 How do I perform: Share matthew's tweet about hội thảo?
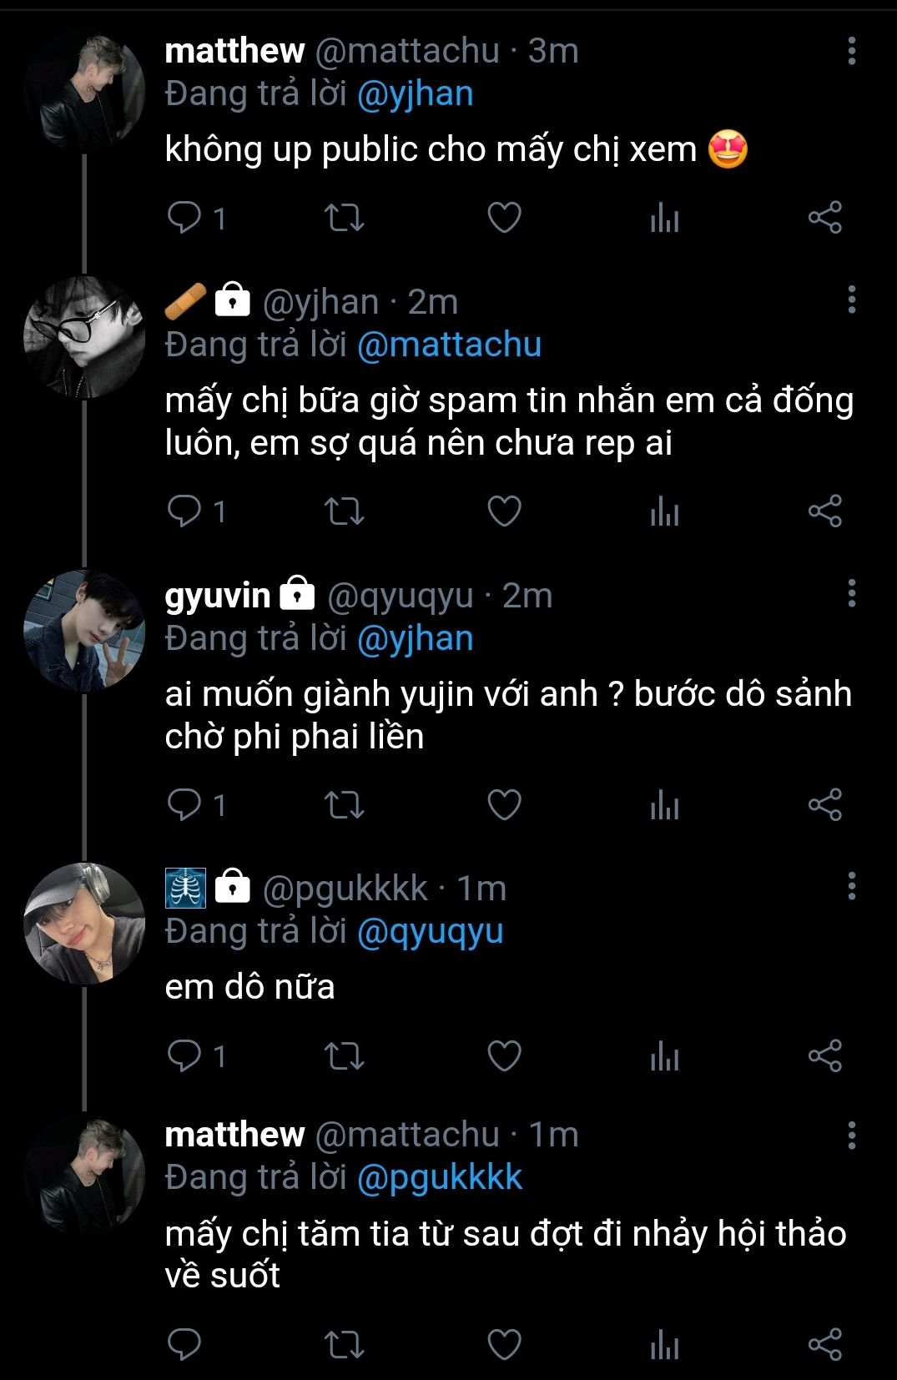click(824, 1345)
